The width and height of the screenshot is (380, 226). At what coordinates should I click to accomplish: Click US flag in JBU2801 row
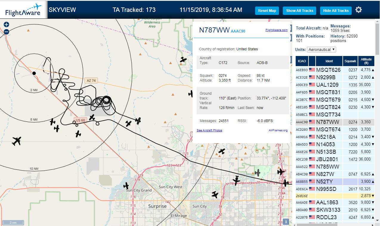click(x=312, y=159)
